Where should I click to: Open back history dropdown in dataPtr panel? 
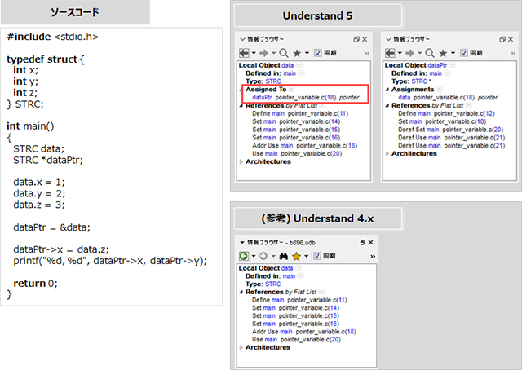click(400, 53)
